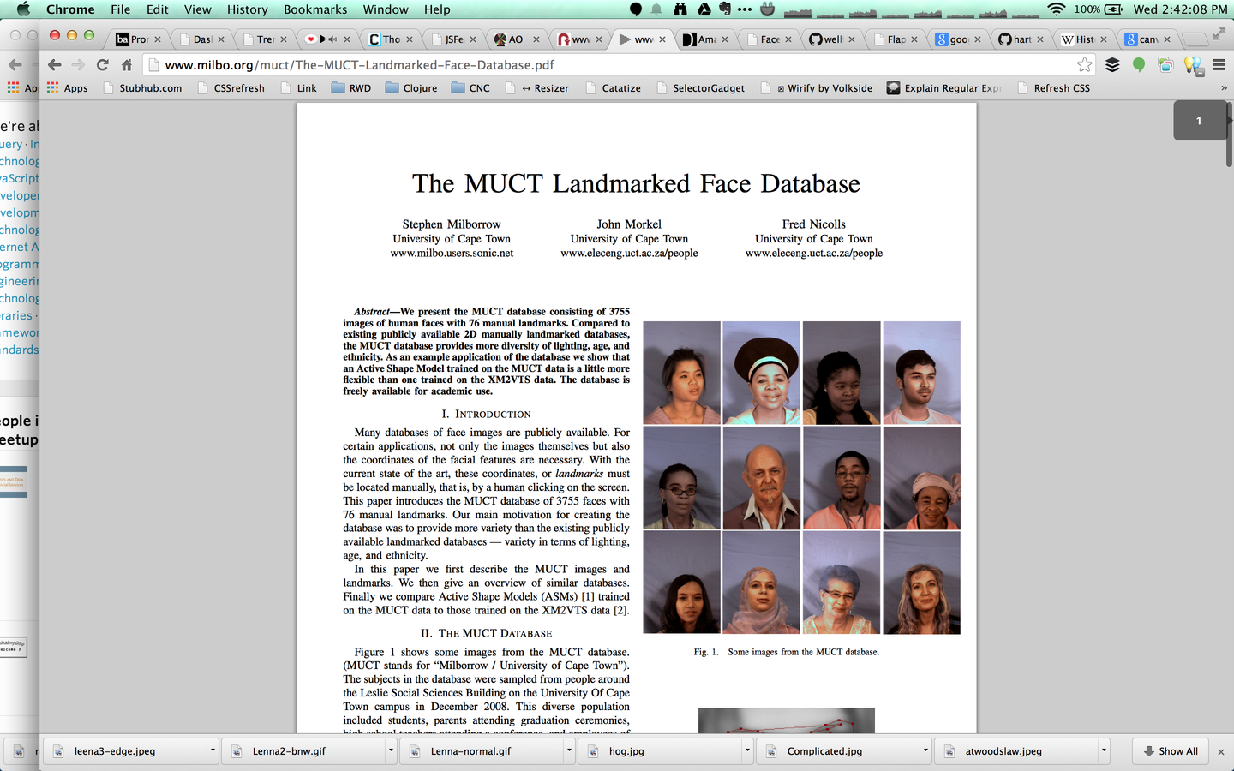
Task: Bookmark this page with the star icon
Action: pos(1085,65)
